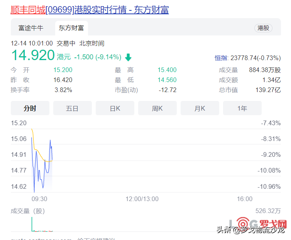Click the 今开 value 15.200

coord(63,70)
